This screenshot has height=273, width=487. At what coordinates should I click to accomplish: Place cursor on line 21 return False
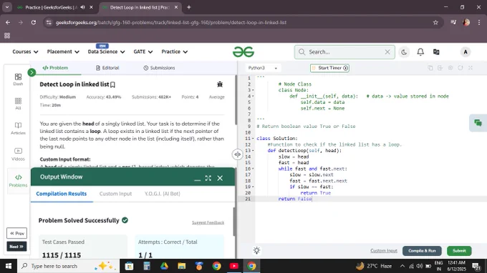295,199
